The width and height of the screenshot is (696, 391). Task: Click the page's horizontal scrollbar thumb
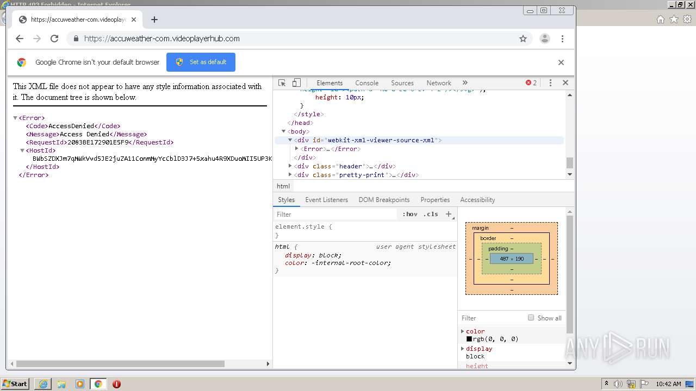[x=120, y=364]
